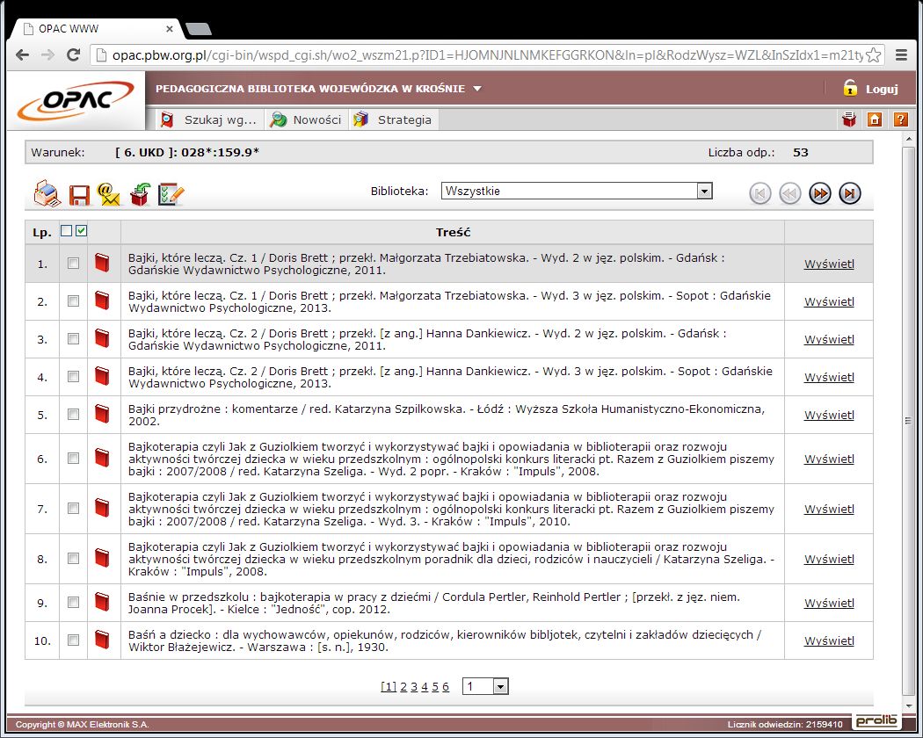Go to results page 6 link
Screen dimensions: 923x738
pyautogui.click(x=446, y=687)
